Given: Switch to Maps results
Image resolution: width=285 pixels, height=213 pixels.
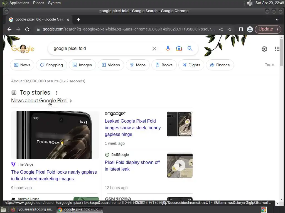Looking at the screenshot, I should [138, 65].
